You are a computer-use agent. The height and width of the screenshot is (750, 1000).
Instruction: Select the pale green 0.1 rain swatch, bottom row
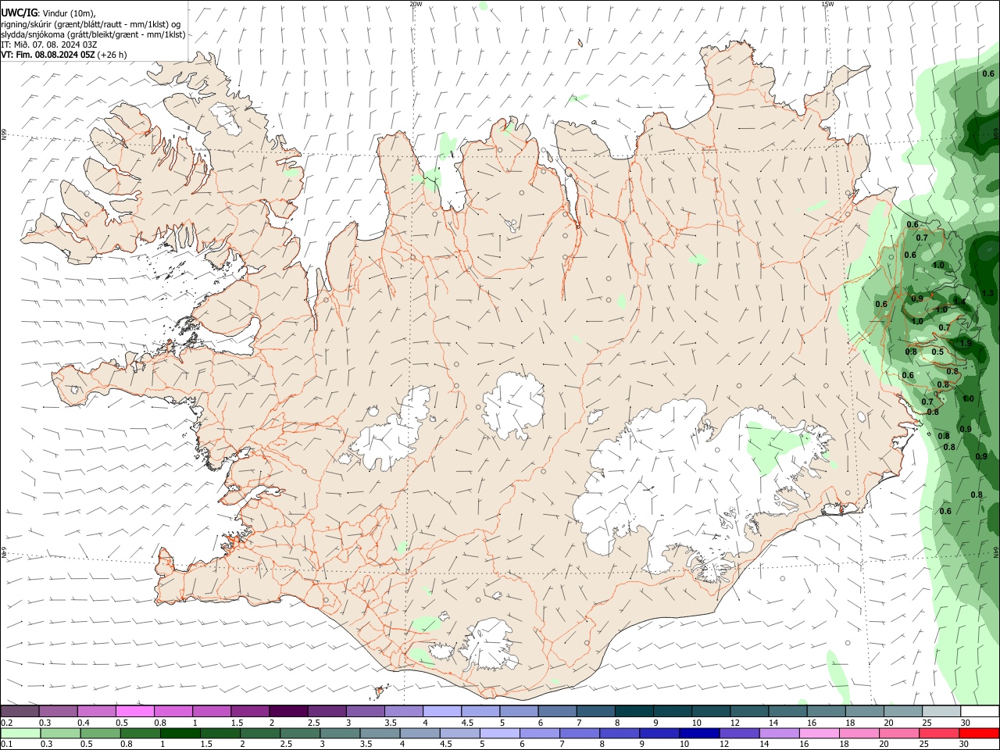point(20,734)
